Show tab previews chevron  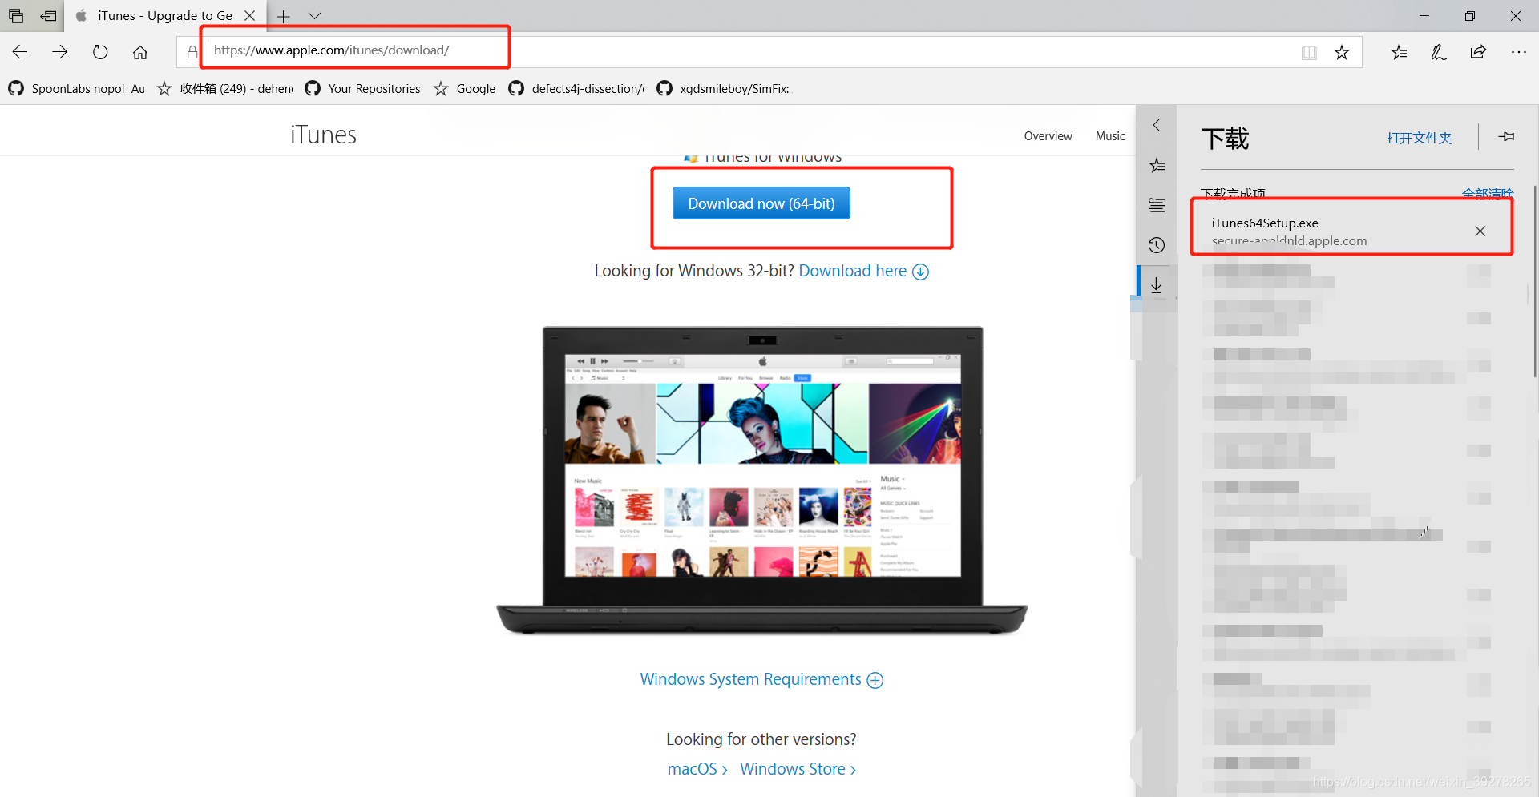pyautogui.click(x=314, y=16)
